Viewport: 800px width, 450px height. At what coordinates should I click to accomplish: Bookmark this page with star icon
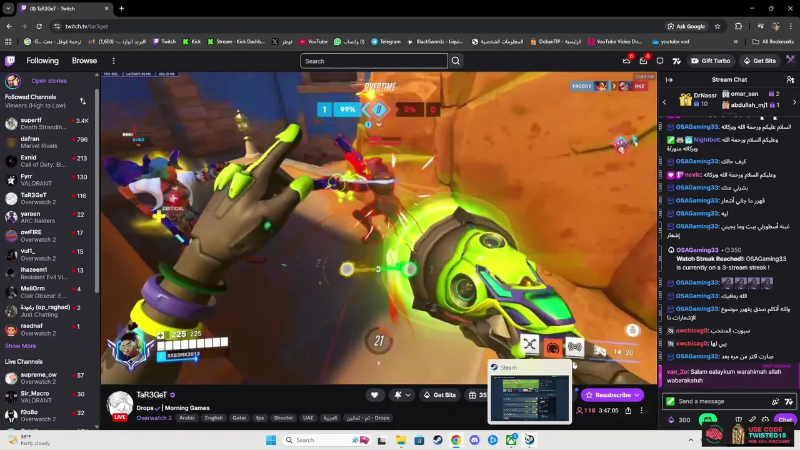717,26
